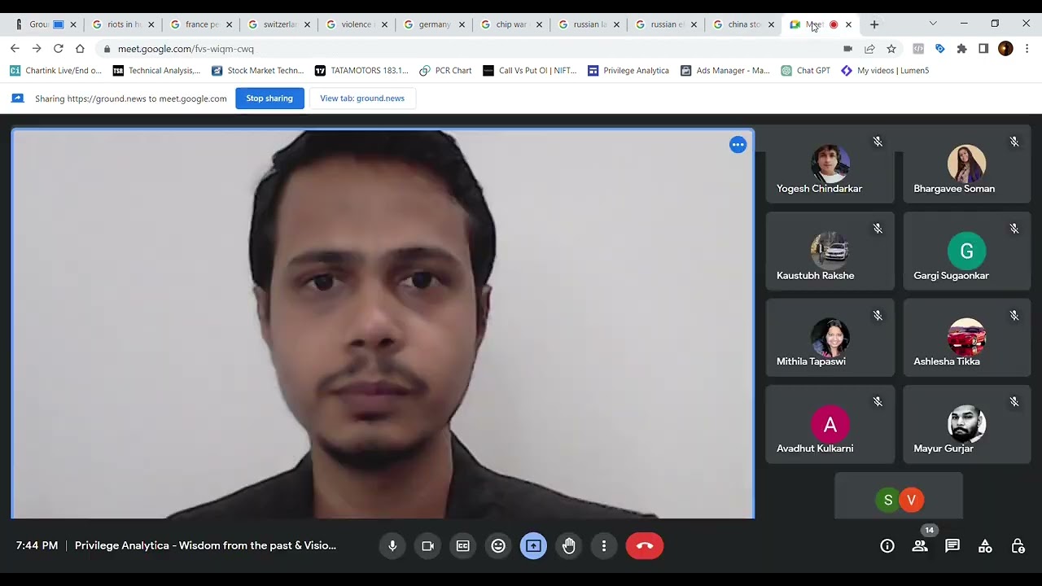Leave the call with red hang-up button
The width and height of the screenshot is (1042, 586).
pos(645,546)
